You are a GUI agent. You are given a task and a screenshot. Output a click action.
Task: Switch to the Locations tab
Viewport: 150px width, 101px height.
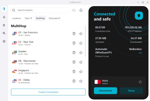coord(17,18)
